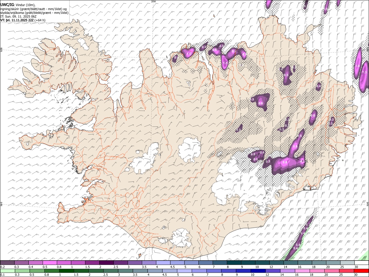Click the light pink swatch labeled 16
Viewport: 369px width, 277px height.
302,271
